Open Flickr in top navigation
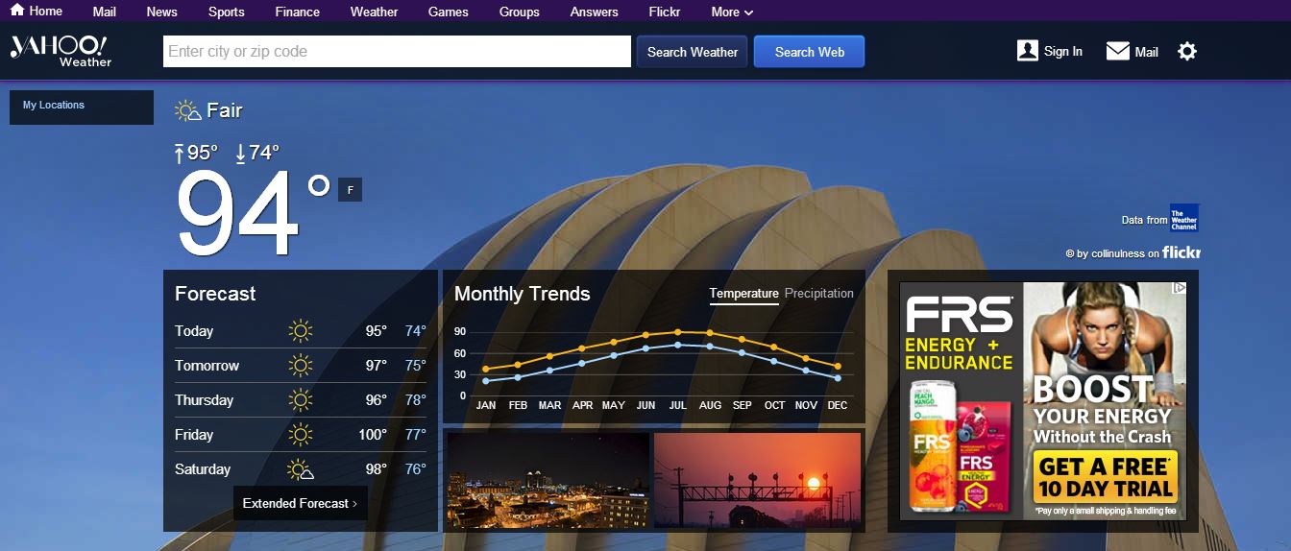The image size is (1291, 551). 665,12
